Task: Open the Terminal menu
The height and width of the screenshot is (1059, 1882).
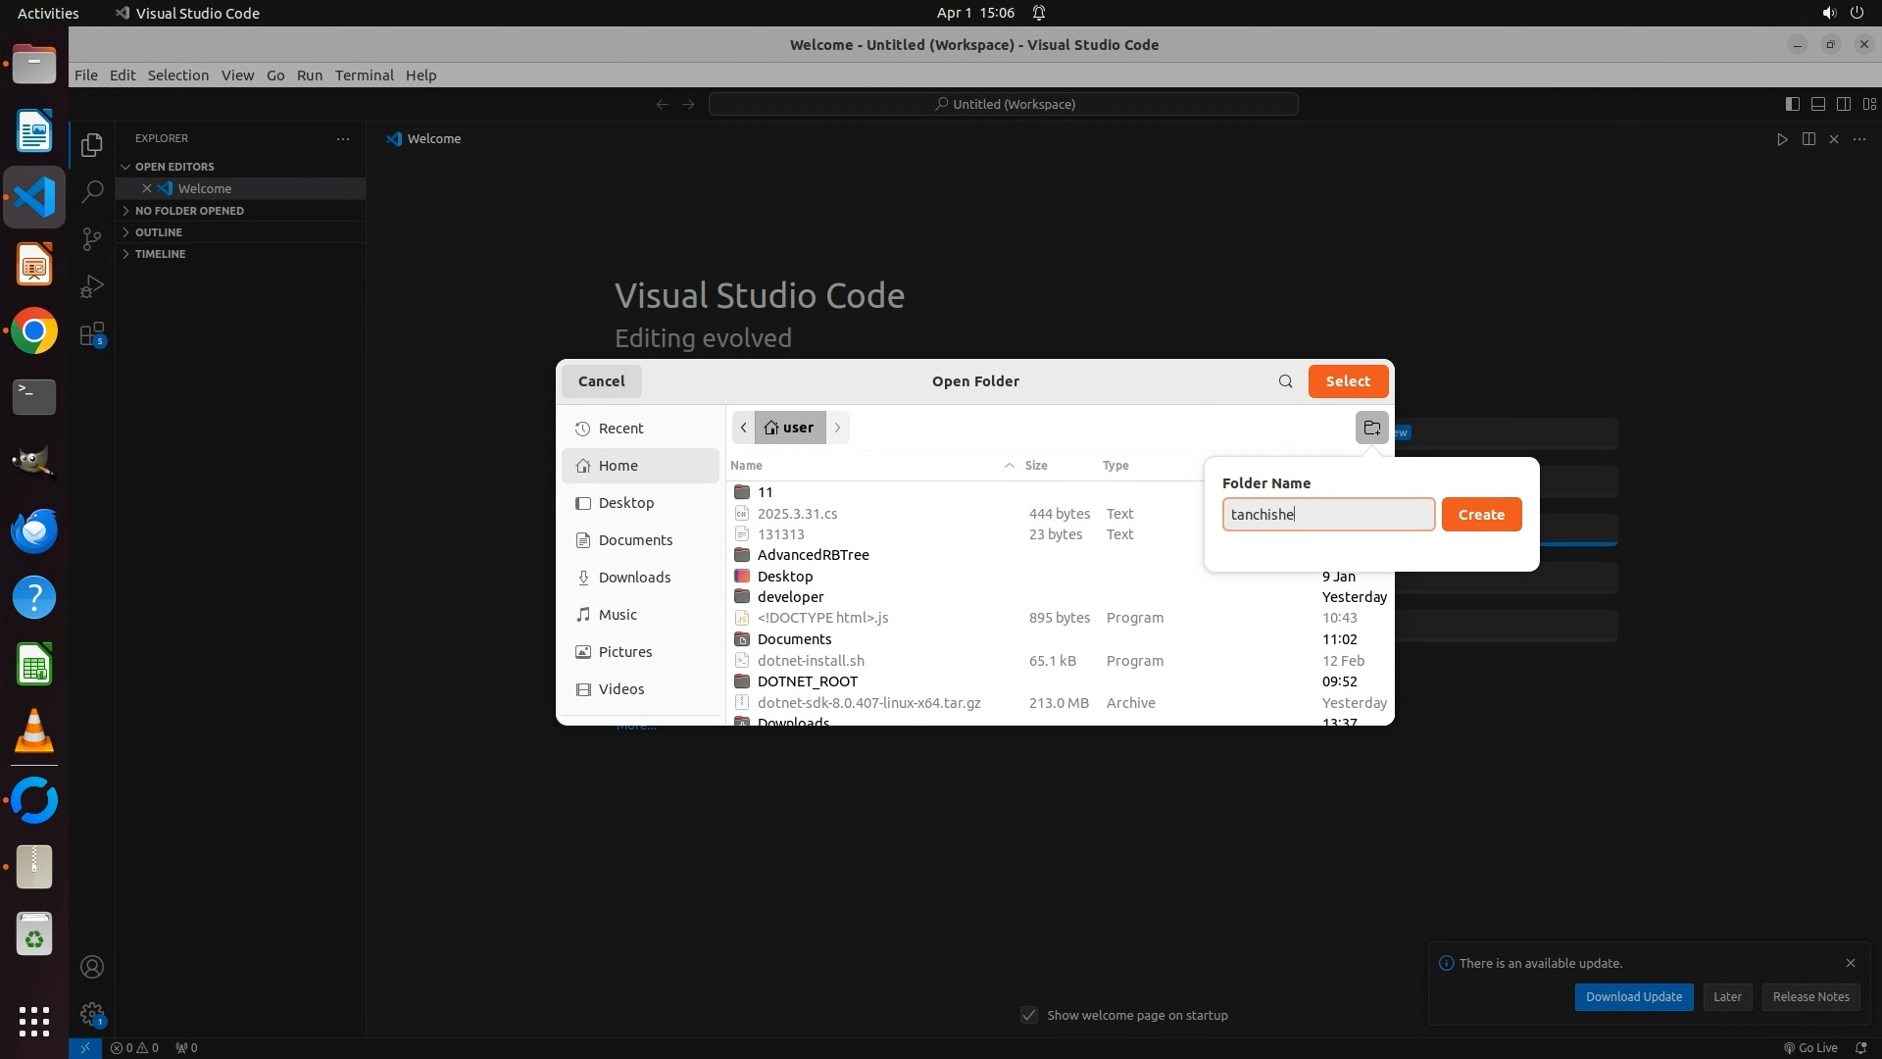Action: 364,76
